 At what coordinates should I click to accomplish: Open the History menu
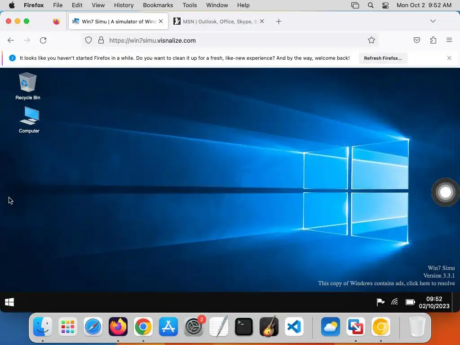pyautogui.click(x=124, y=5)
